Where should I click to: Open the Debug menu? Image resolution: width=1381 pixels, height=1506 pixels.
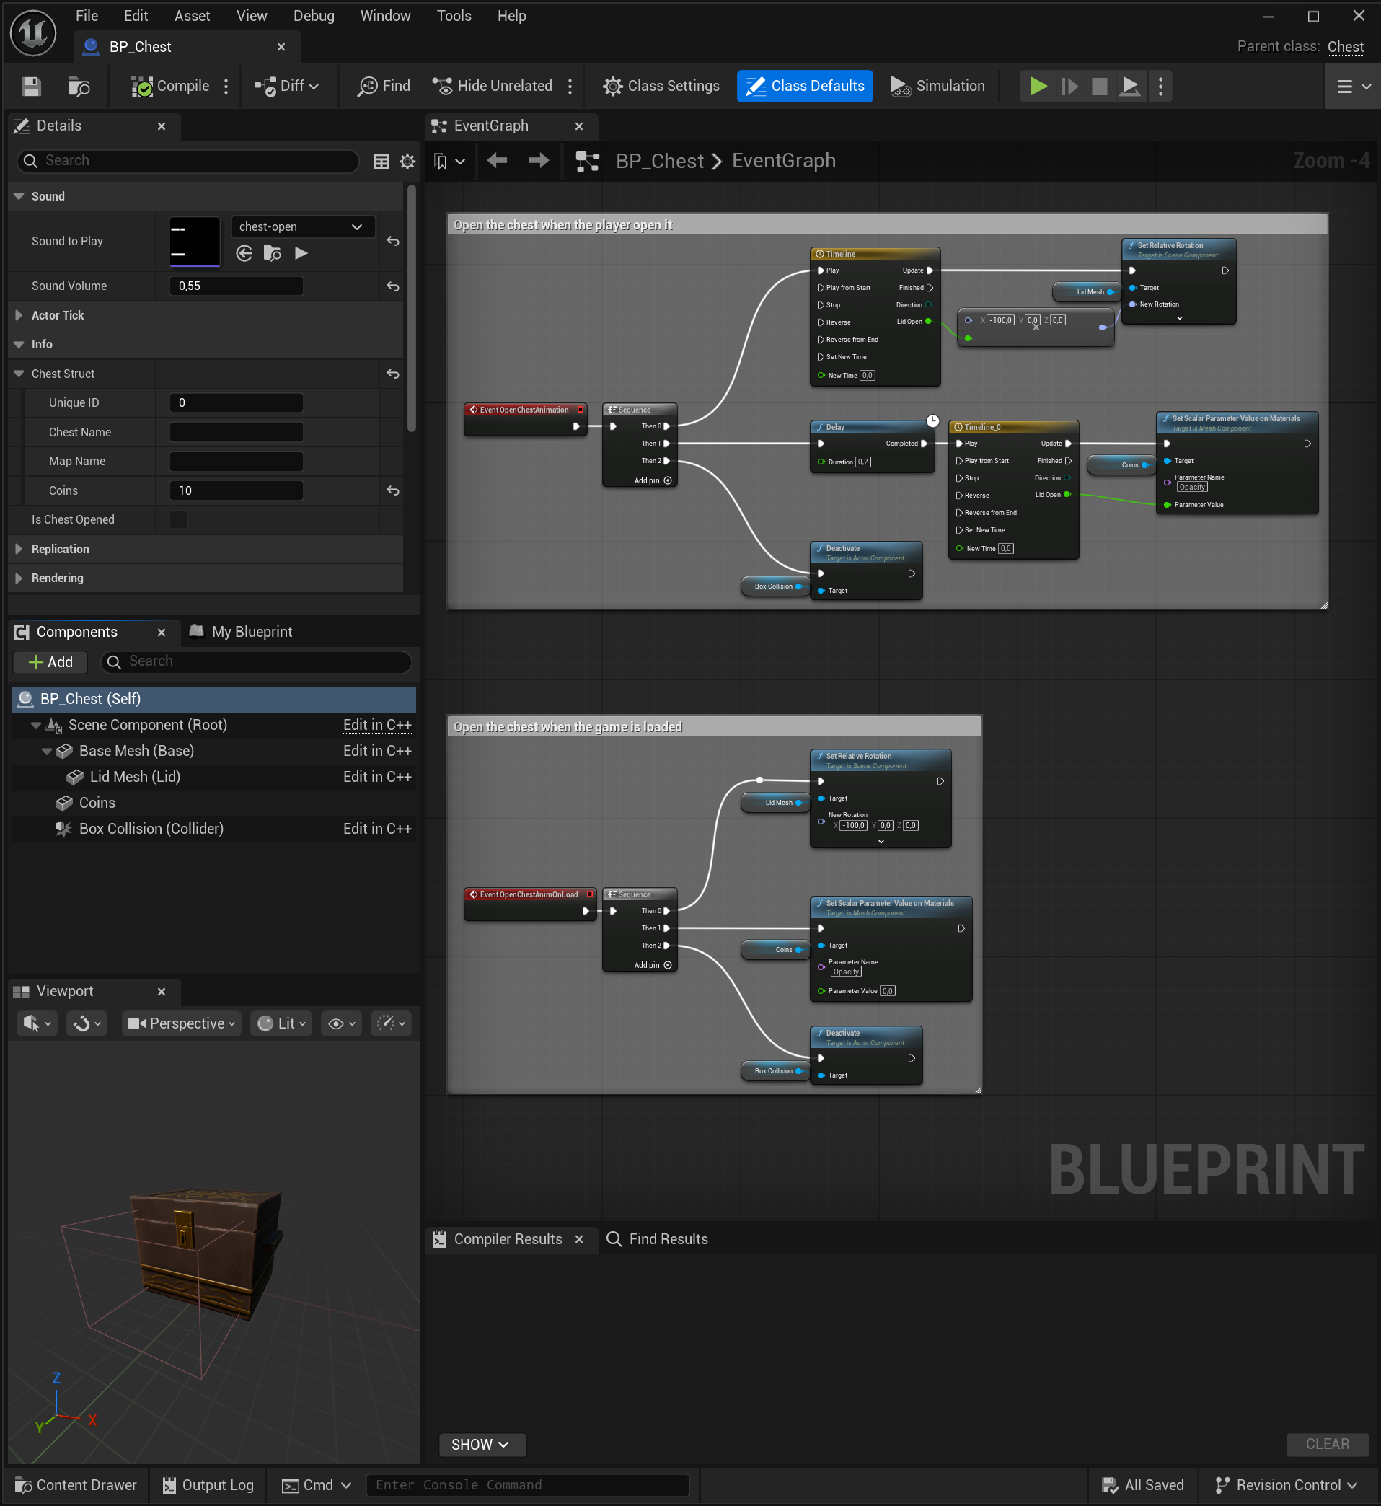pyautogui.click(x=313, y=16)
